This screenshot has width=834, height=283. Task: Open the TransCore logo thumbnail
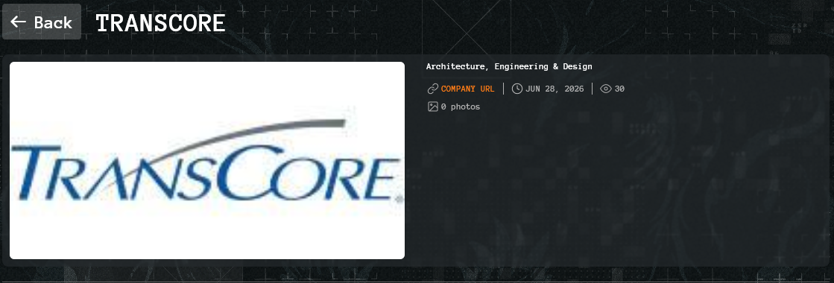tap(207, 161)
